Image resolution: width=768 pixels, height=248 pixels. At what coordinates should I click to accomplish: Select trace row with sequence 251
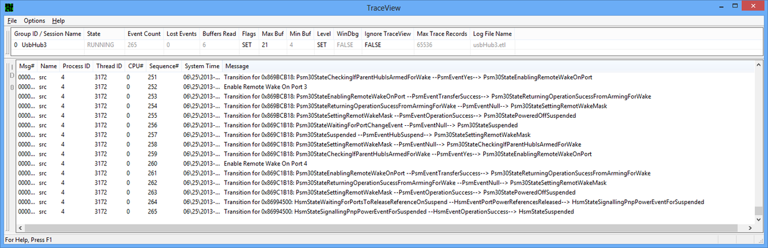385,77
